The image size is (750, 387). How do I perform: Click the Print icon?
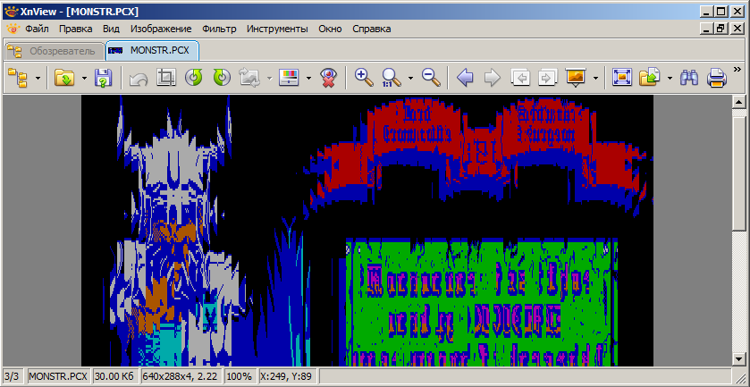point(717,77)
